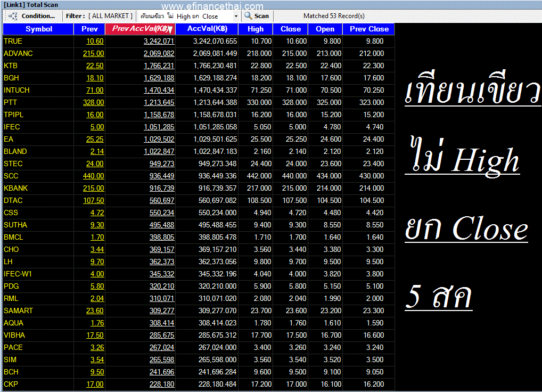Viewport: 542px width, 392px height.
Task: Click the sort arrow in Prev AccVal header
Action: [170, 29]
